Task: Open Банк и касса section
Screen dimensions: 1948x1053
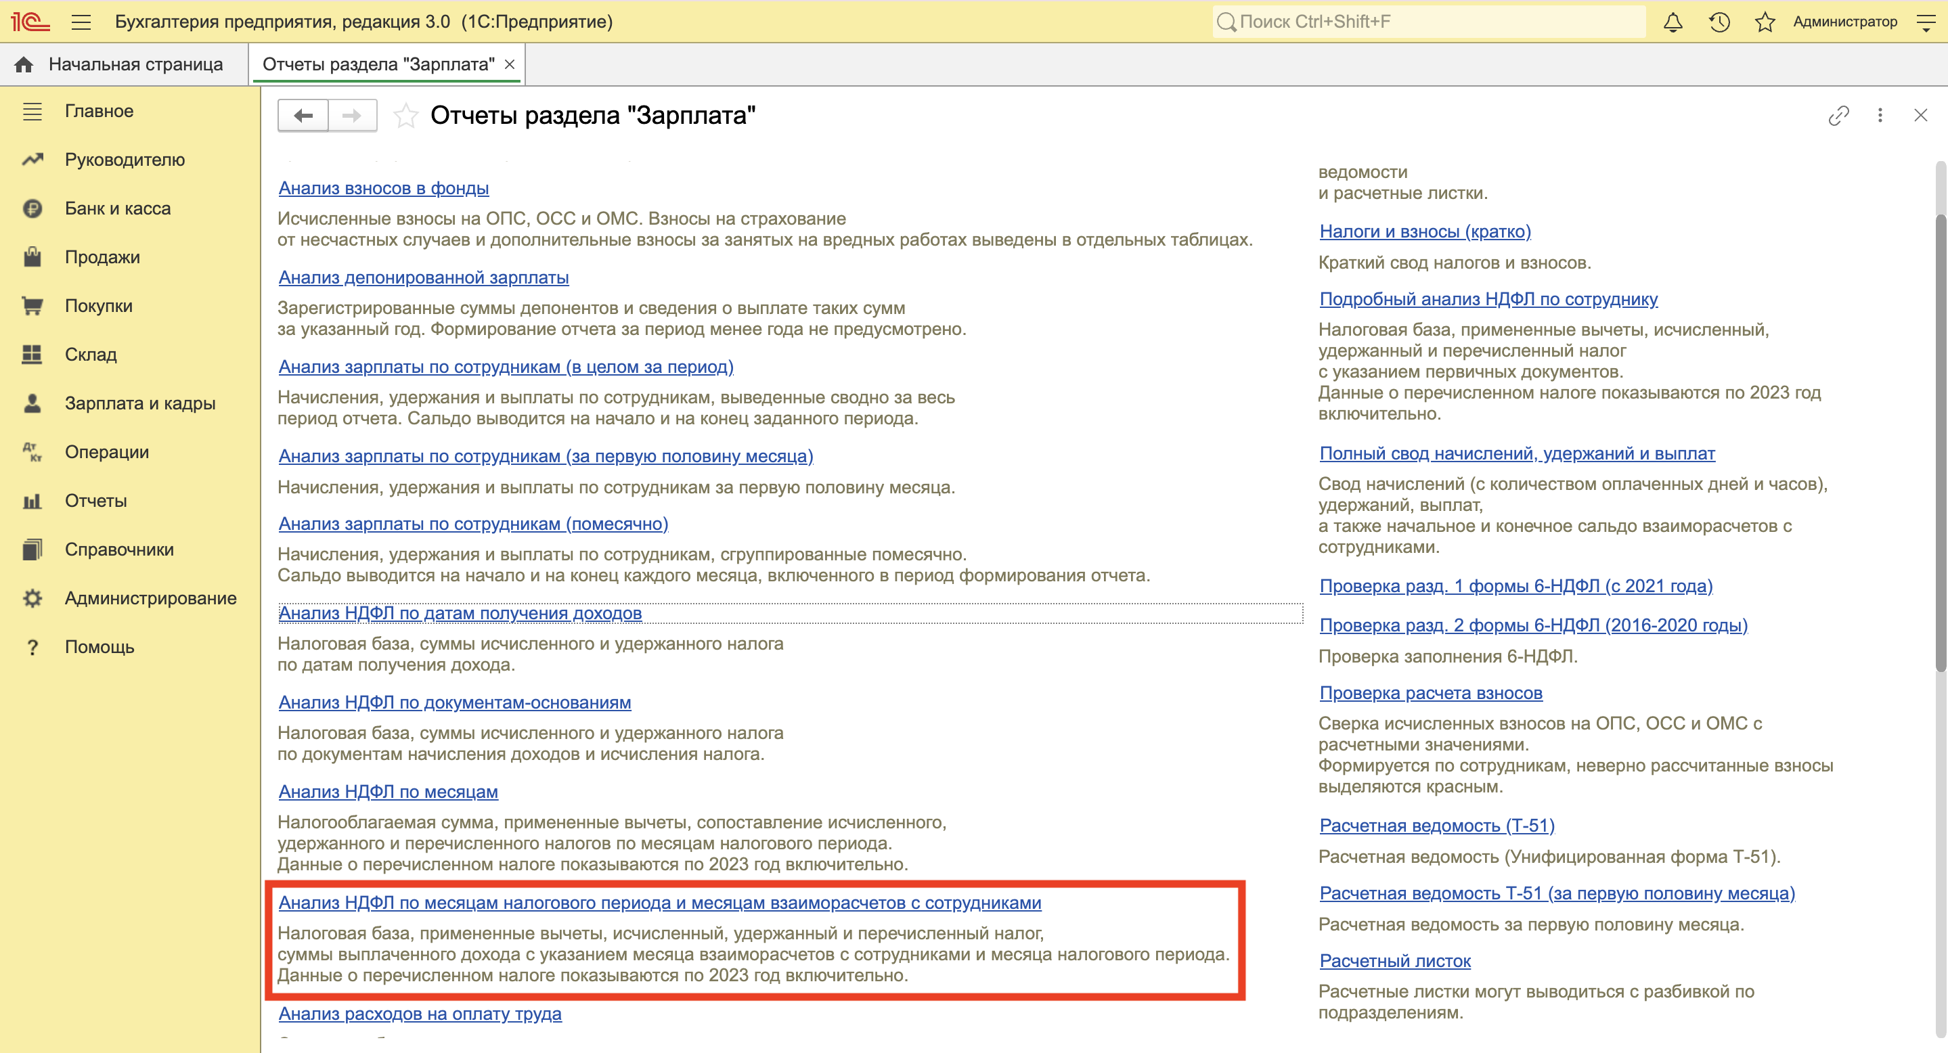Action: tap(117, 208)
